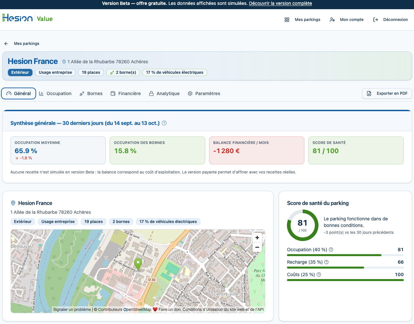Screen dimensions: 414x324
Task: Click the bar chart icon on Occupation tab
Action: (41, 93)
